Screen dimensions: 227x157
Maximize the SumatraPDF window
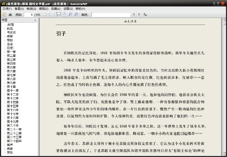coord(218,3)
